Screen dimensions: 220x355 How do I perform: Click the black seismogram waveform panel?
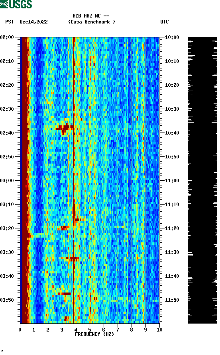pos(202,180)
